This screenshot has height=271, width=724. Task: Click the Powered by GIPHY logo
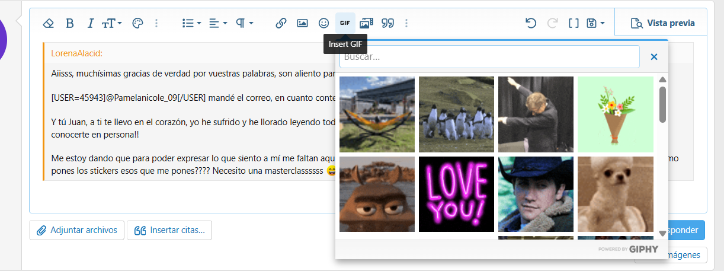(628, 249)
